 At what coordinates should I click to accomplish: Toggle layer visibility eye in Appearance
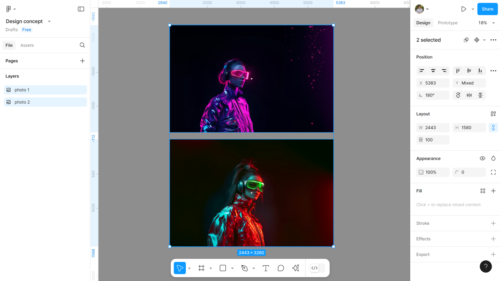[482, 159]
